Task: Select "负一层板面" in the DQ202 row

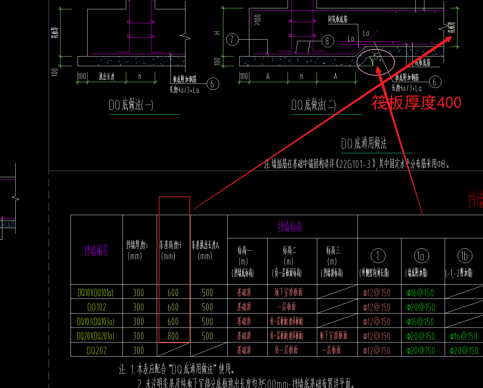Action: coord(286,350)
